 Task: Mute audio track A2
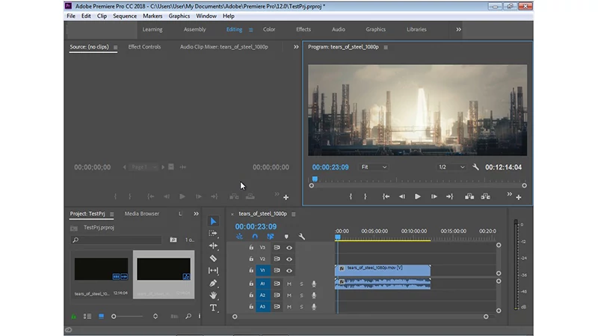pos(289,295)
